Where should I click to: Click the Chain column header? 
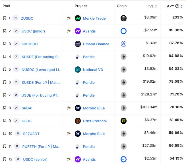click(x=122, y=6)
